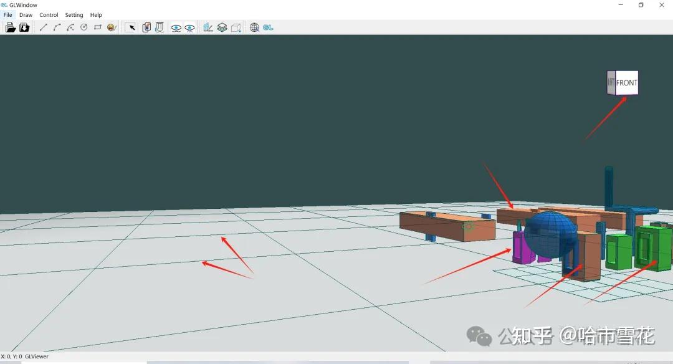Click the globe toolbar icon
Viewport: 673px width, 364px height.
click(x=254, y=27)
